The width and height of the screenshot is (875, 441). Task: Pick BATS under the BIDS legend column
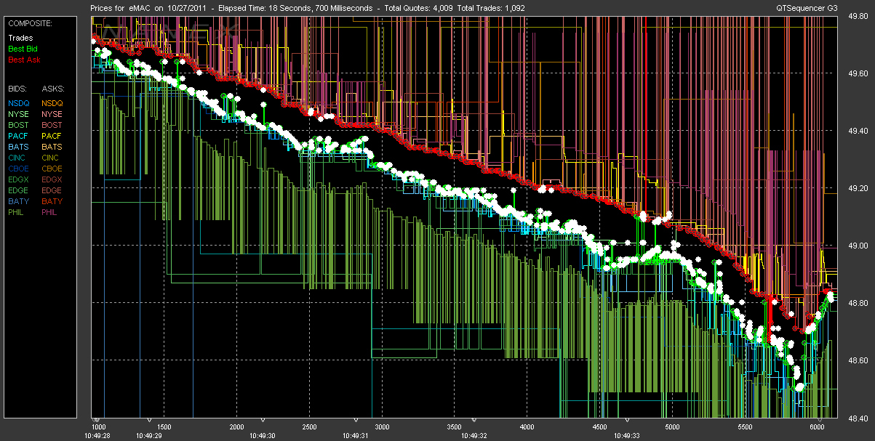18,147
